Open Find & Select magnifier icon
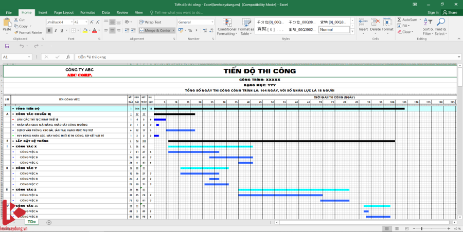This screenshot has width=463, height=232. pyautogui.click(x=440, y=22)
